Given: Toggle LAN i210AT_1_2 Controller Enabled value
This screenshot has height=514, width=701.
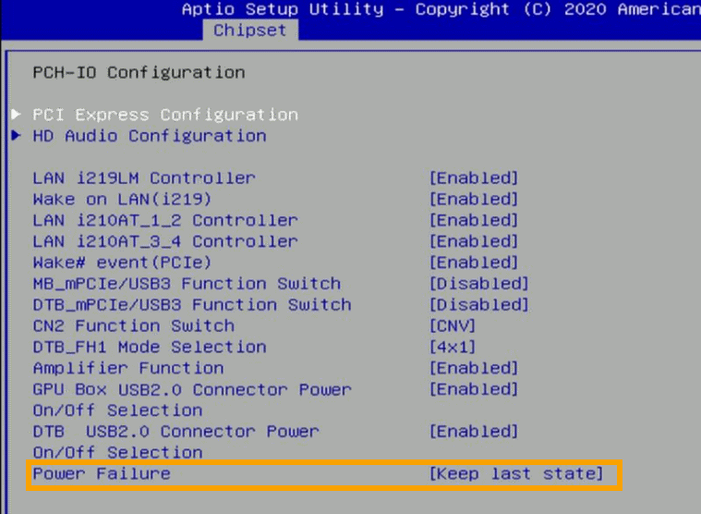Looking at the screenshot, I should (x=474, y=220).
